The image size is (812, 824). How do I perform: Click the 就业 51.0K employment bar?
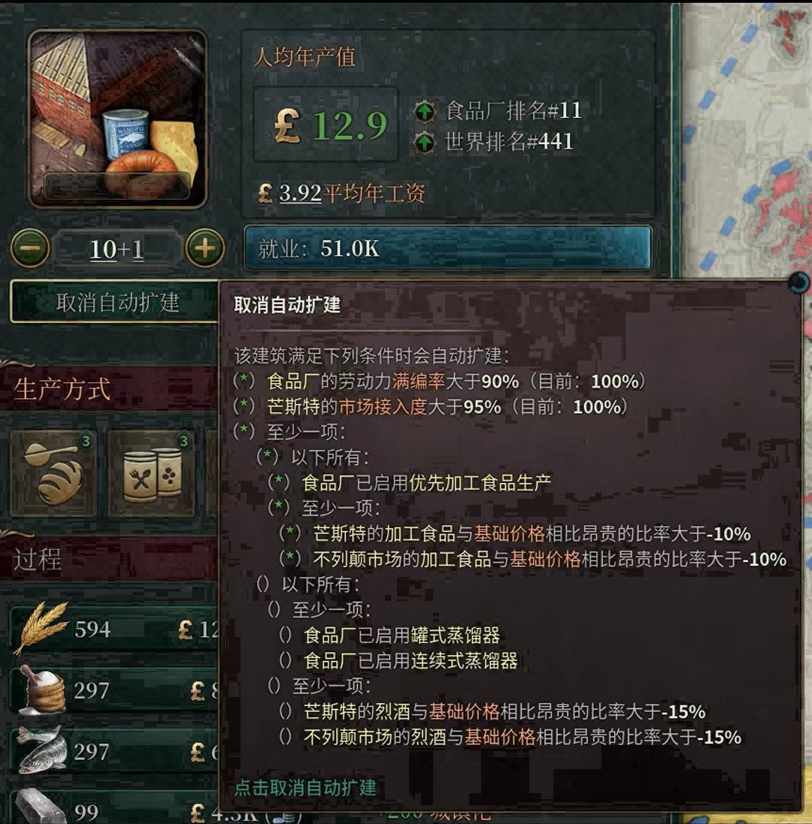tap(447, 248)
